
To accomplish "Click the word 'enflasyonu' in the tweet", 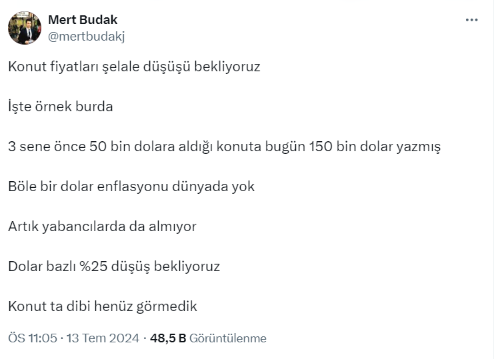I will pos(134,186).
